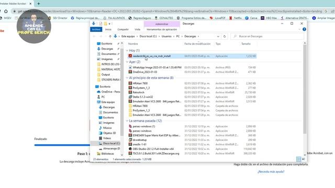Click the HRAtari 7800 folder icon

130,106
